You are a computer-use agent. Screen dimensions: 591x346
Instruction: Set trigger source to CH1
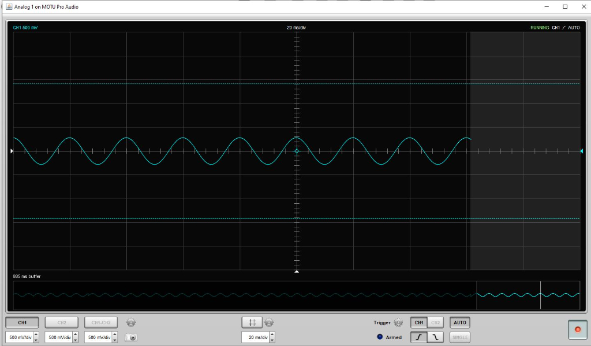[418, 322]
